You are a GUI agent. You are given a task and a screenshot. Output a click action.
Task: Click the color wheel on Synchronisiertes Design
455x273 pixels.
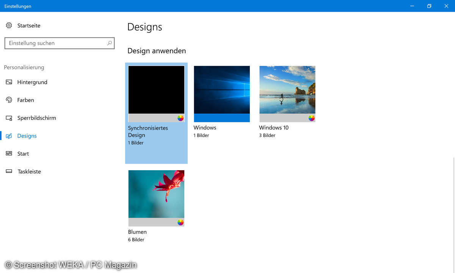tap(180, 118)
